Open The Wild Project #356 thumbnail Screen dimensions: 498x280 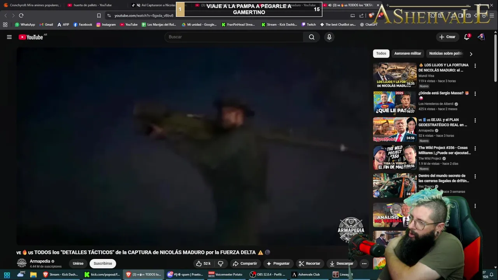(395, 158)
